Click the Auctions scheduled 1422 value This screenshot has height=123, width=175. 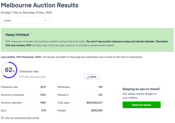43,95
